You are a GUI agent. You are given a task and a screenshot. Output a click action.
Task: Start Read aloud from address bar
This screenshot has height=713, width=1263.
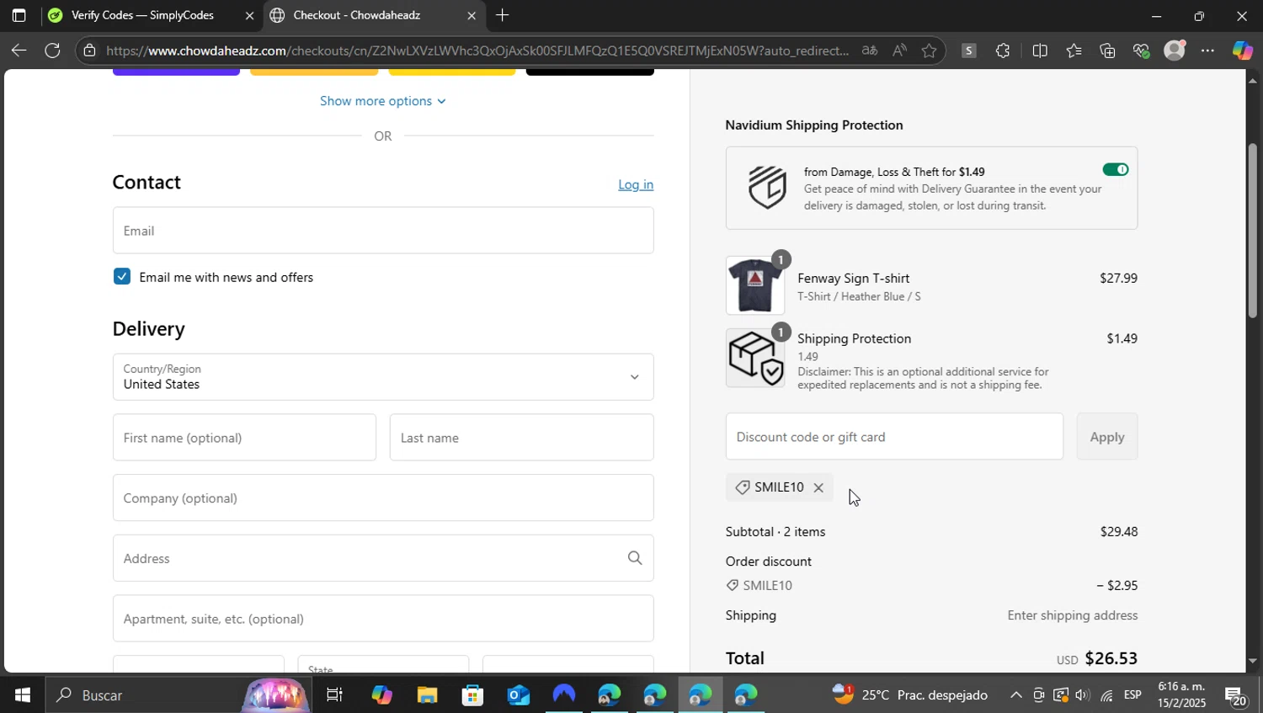point(899,51)
